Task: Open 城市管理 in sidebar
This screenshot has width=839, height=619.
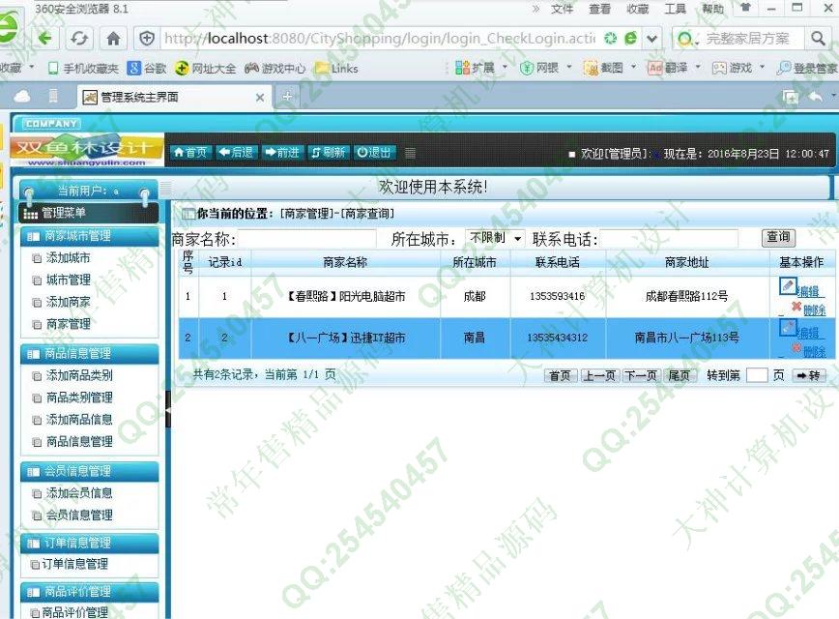Action: tap(68, 280)
